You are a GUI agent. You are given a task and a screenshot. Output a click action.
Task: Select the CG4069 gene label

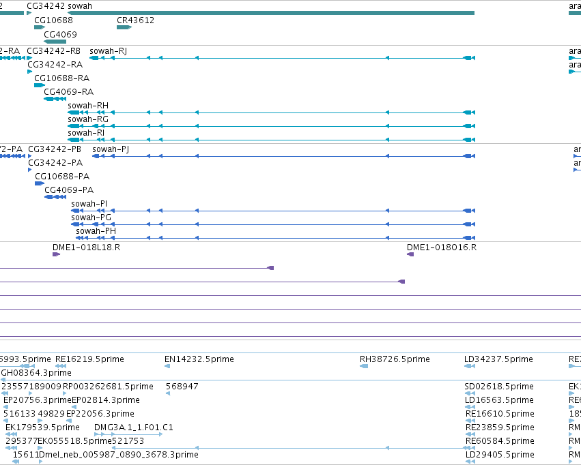point(60,34)
